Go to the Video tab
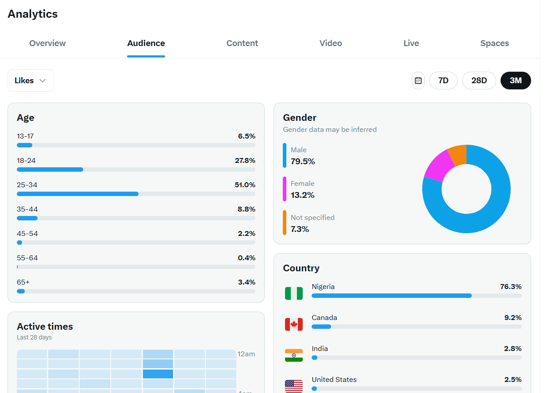 tap(331, 43)
